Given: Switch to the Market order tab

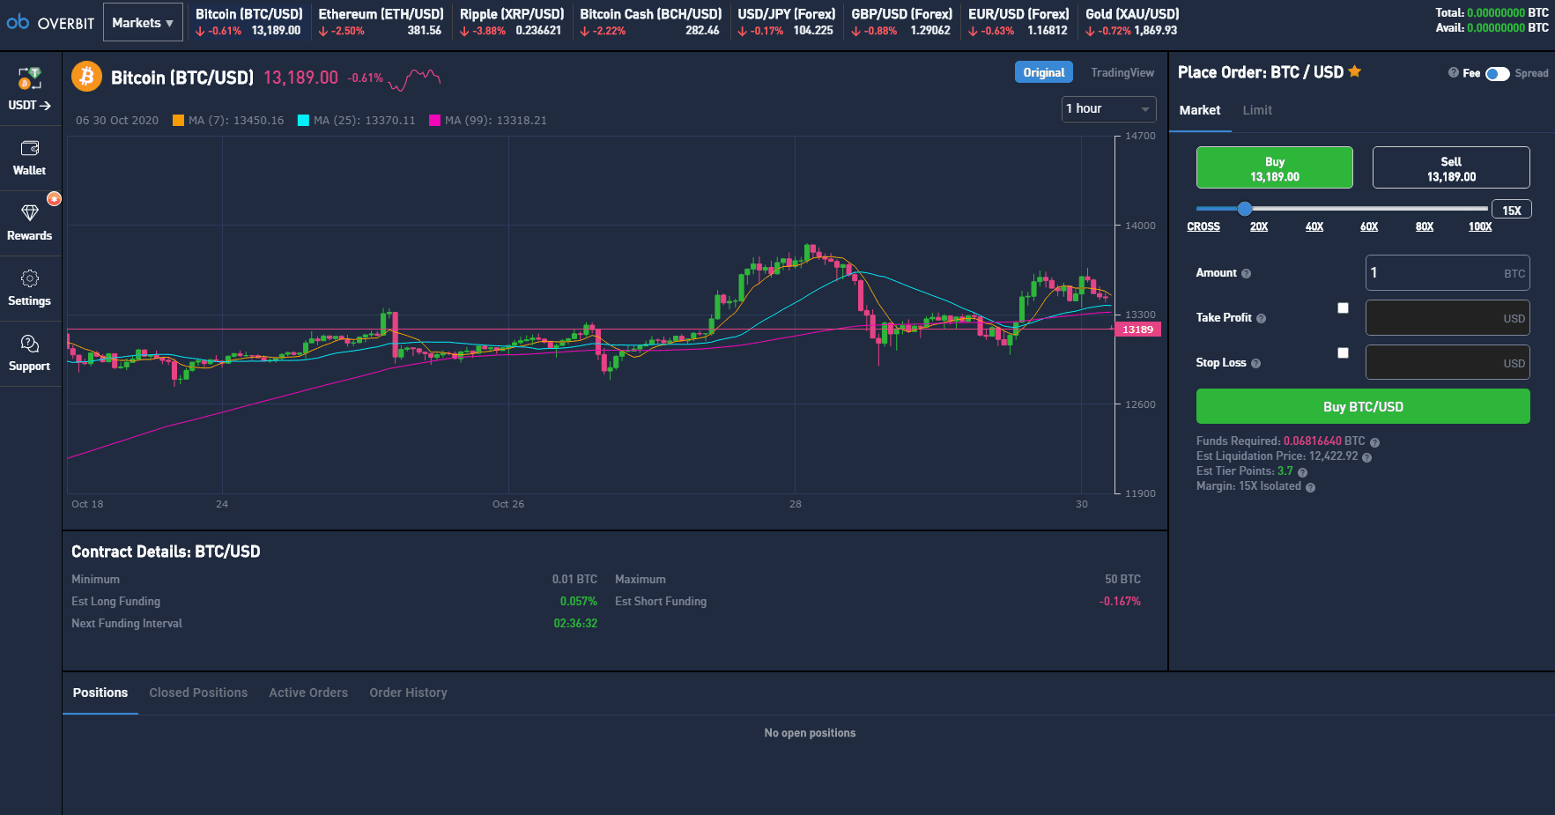Looking at the screenshot, I should coord(1200,110).
